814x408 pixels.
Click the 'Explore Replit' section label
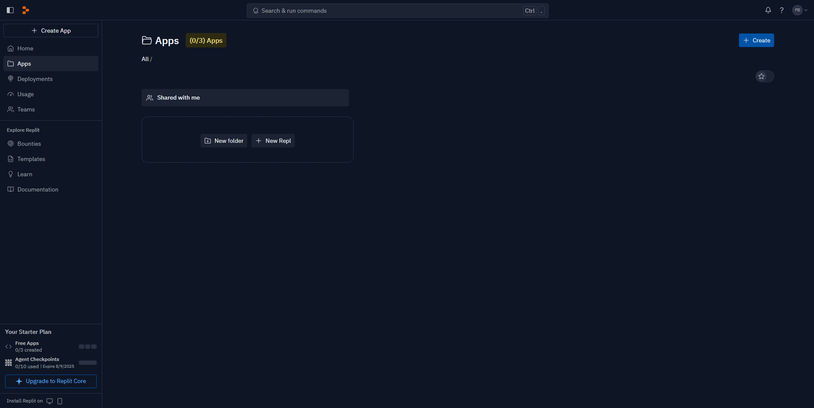23,130
